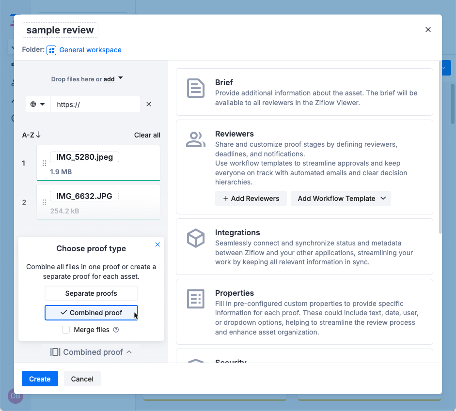Screen dimensions: 456x411
Task: Click the Merge files help icon
Action: pyautogui.click(x=116, y=330)
